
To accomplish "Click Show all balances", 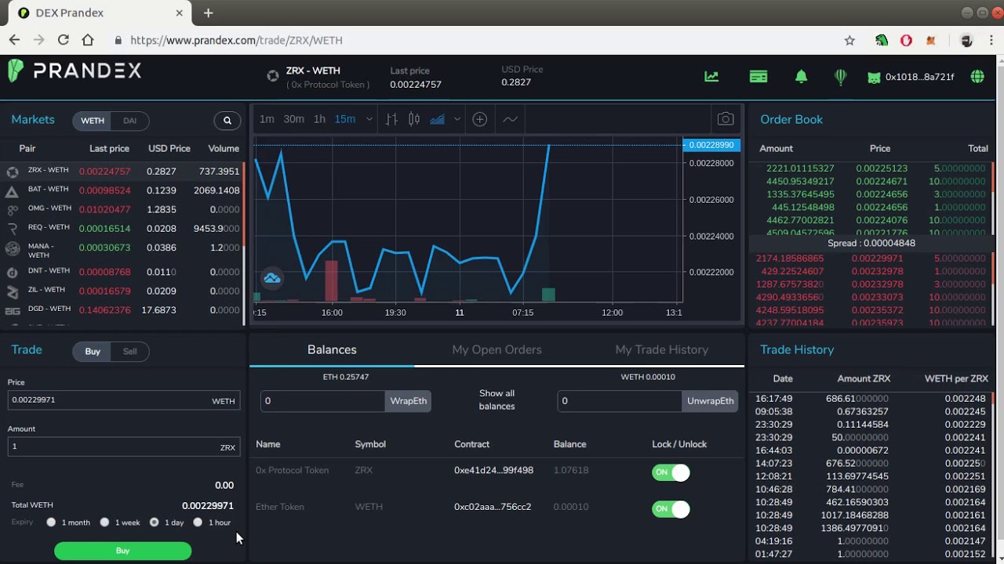I will click(x=497, y=399).
